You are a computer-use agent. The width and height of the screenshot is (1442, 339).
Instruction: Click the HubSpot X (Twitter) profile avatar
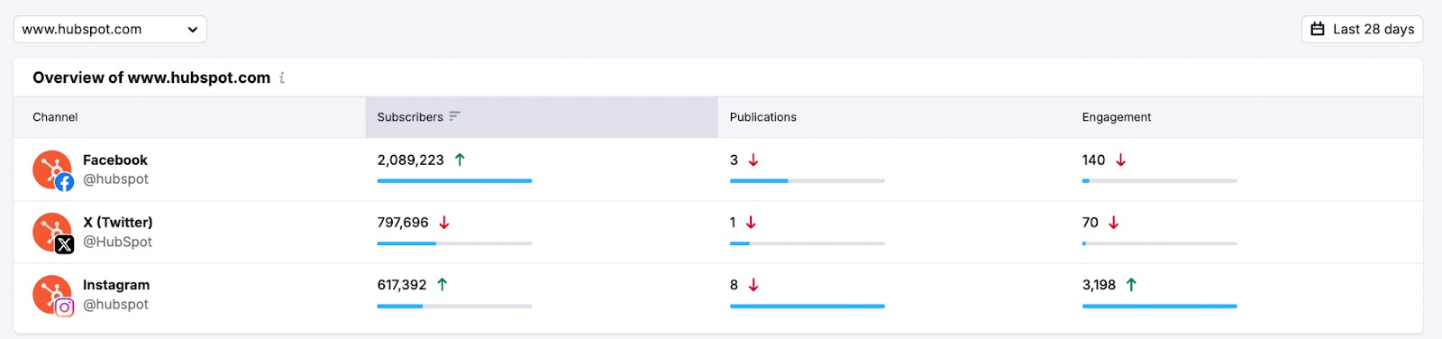[53, 233]
